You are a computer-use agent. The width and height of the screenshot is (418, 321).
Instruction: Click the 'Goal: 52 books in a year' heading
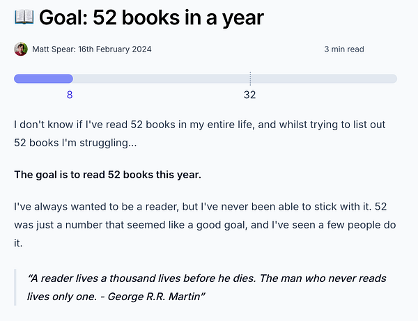point(151,17)
